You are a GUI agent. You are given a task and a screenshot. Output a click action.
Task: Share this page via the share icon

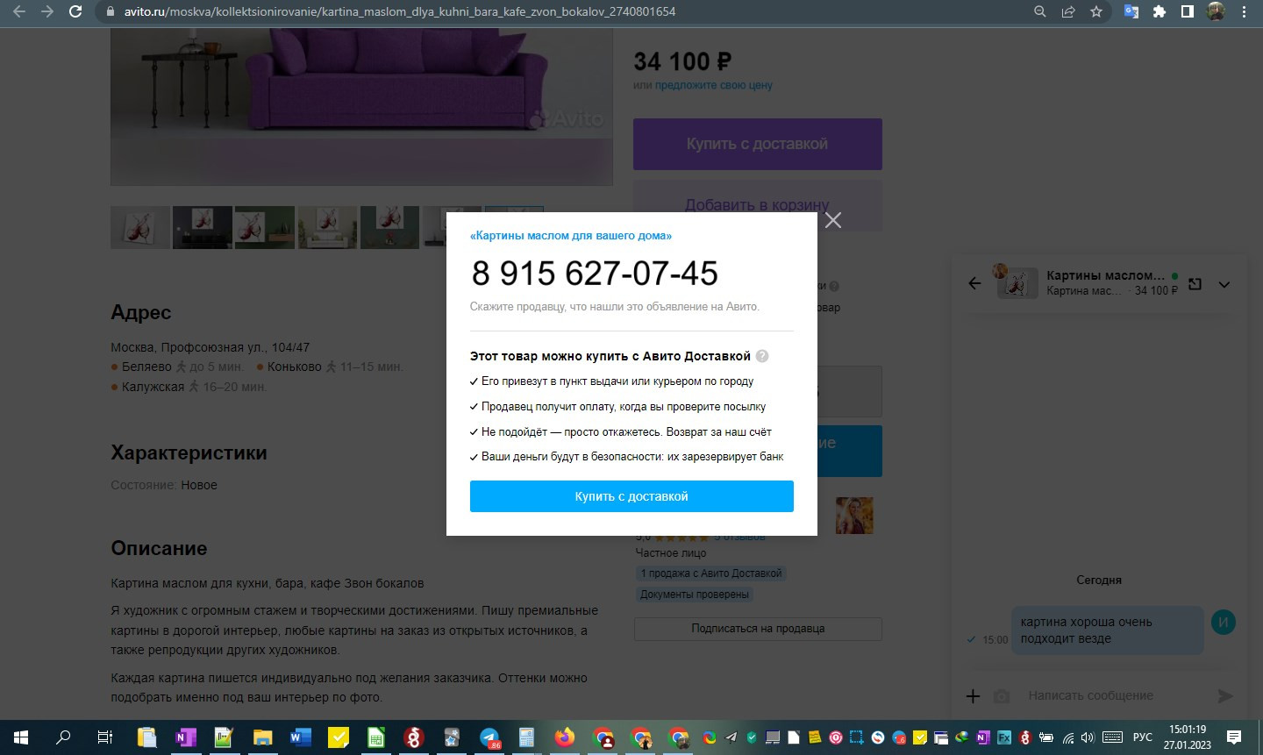(1068, 12)
